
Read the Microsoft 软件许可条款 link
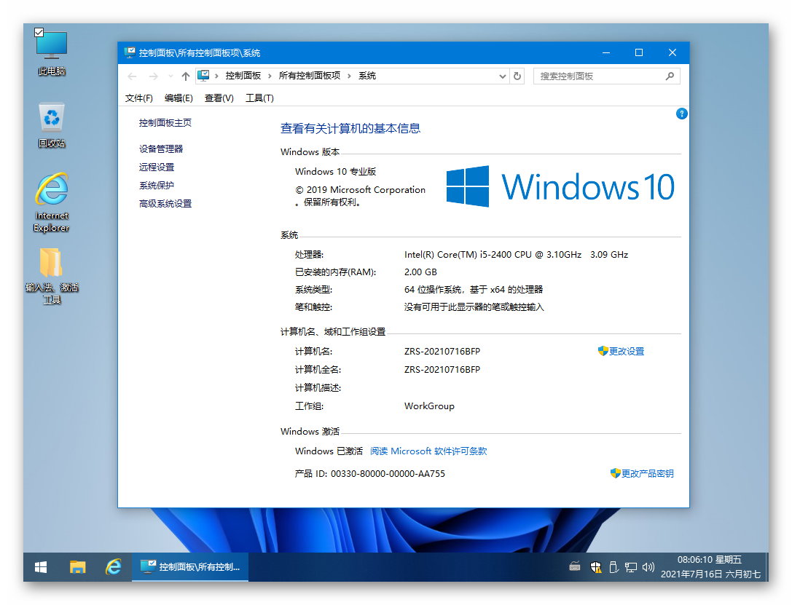point(428,451)
